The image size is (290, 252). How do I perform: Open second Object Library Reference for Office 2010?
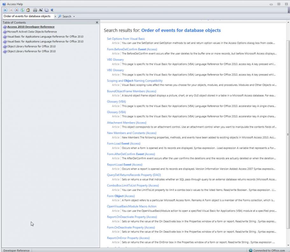[x=32, y=52]
